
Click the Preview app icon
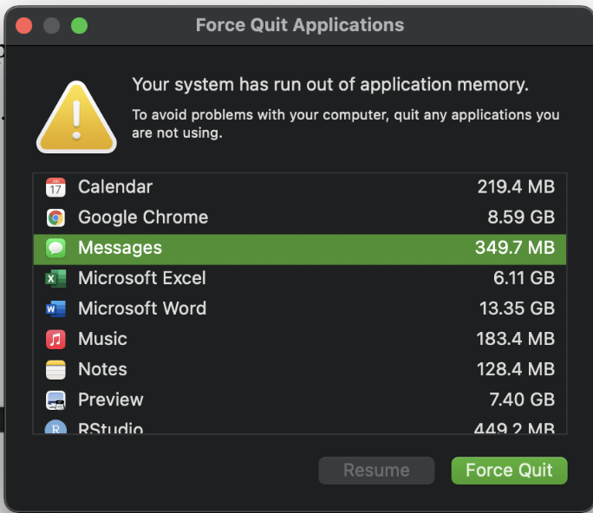tap(55, 399)
